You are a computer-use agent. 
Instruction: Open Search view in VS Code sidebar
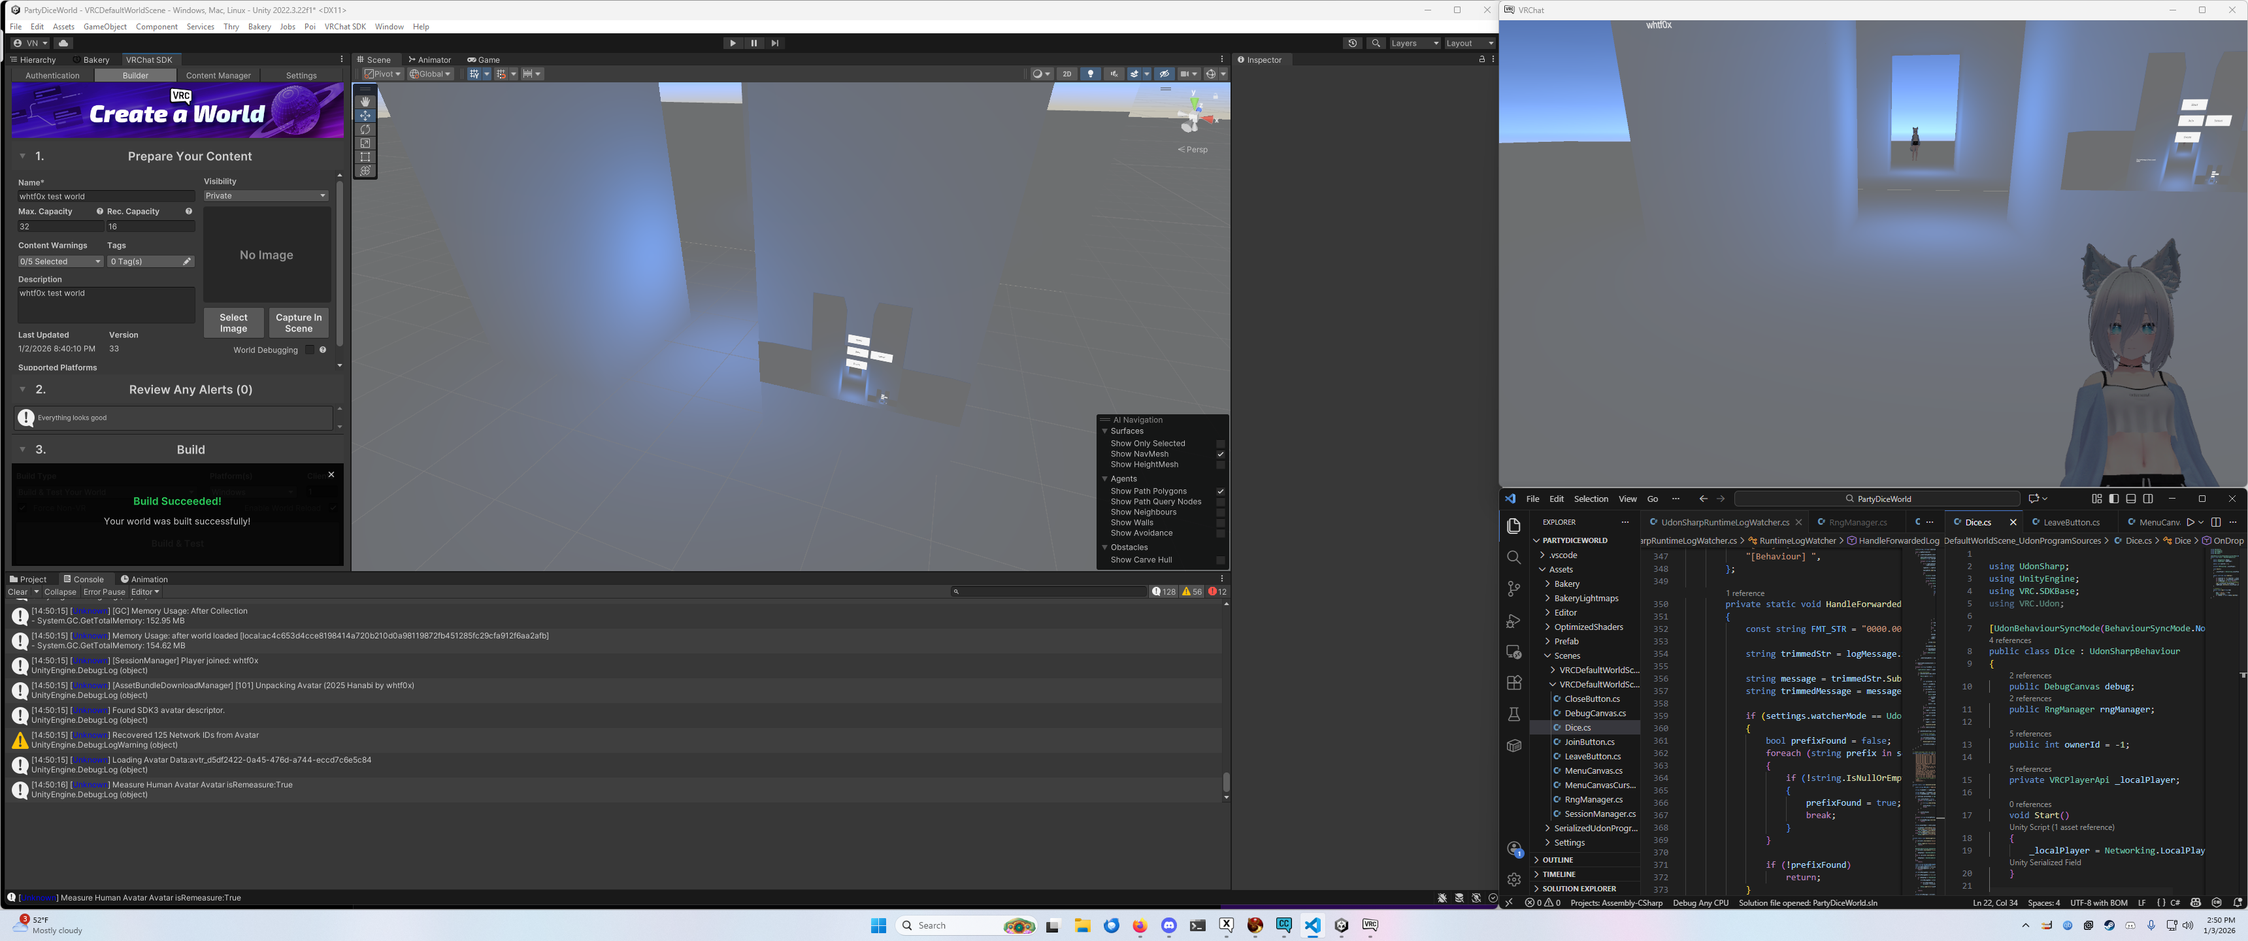pos(1514,558)
